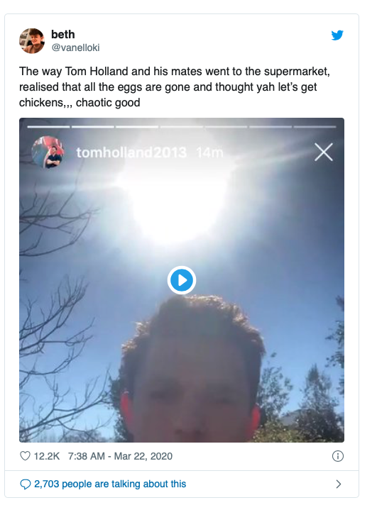
Task: Click the 12.2K likes count
Action: click(x=47, y=456)
